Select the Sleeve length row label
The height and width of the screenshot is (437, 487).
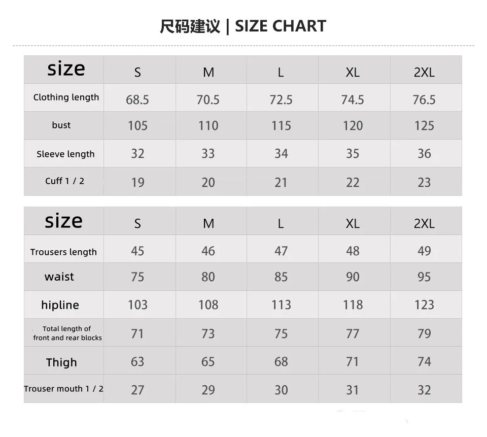[x=65, y=154]
